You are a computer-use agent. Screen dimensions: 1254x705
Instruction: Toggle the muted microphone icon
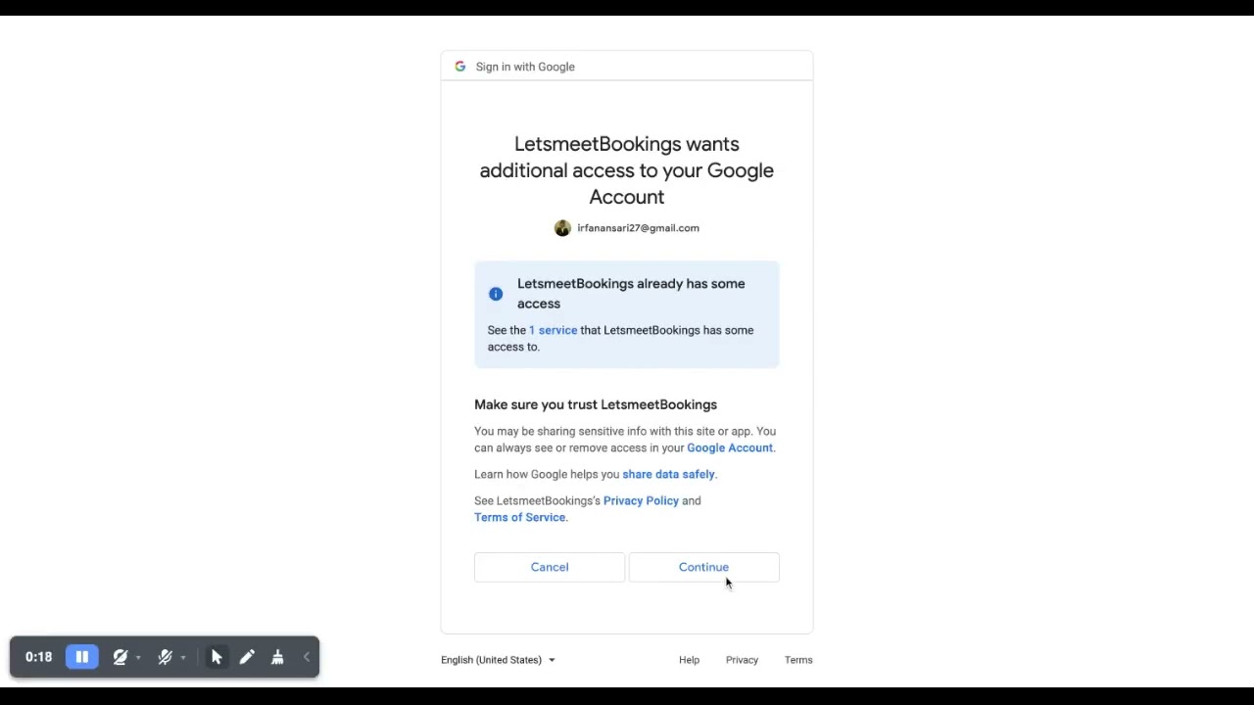pos(166,657)
